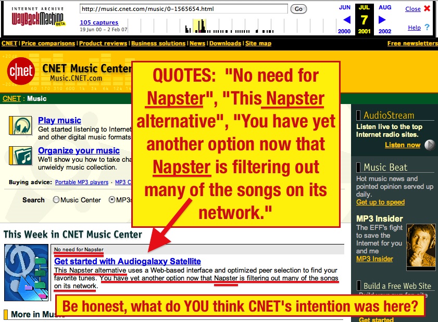Image resolution: width=438 pixels, height=322 pixels.
Task: Click the Listen now link
Action: 403,145
